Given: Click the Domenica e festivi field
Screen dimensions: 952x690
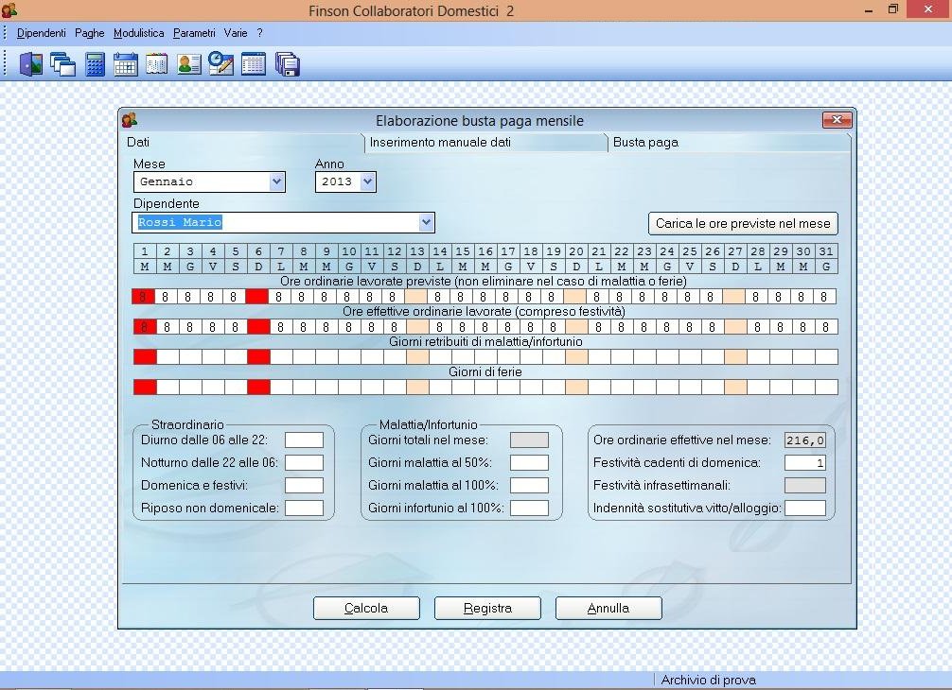Looking at the screenshot, I should point(304,485).
